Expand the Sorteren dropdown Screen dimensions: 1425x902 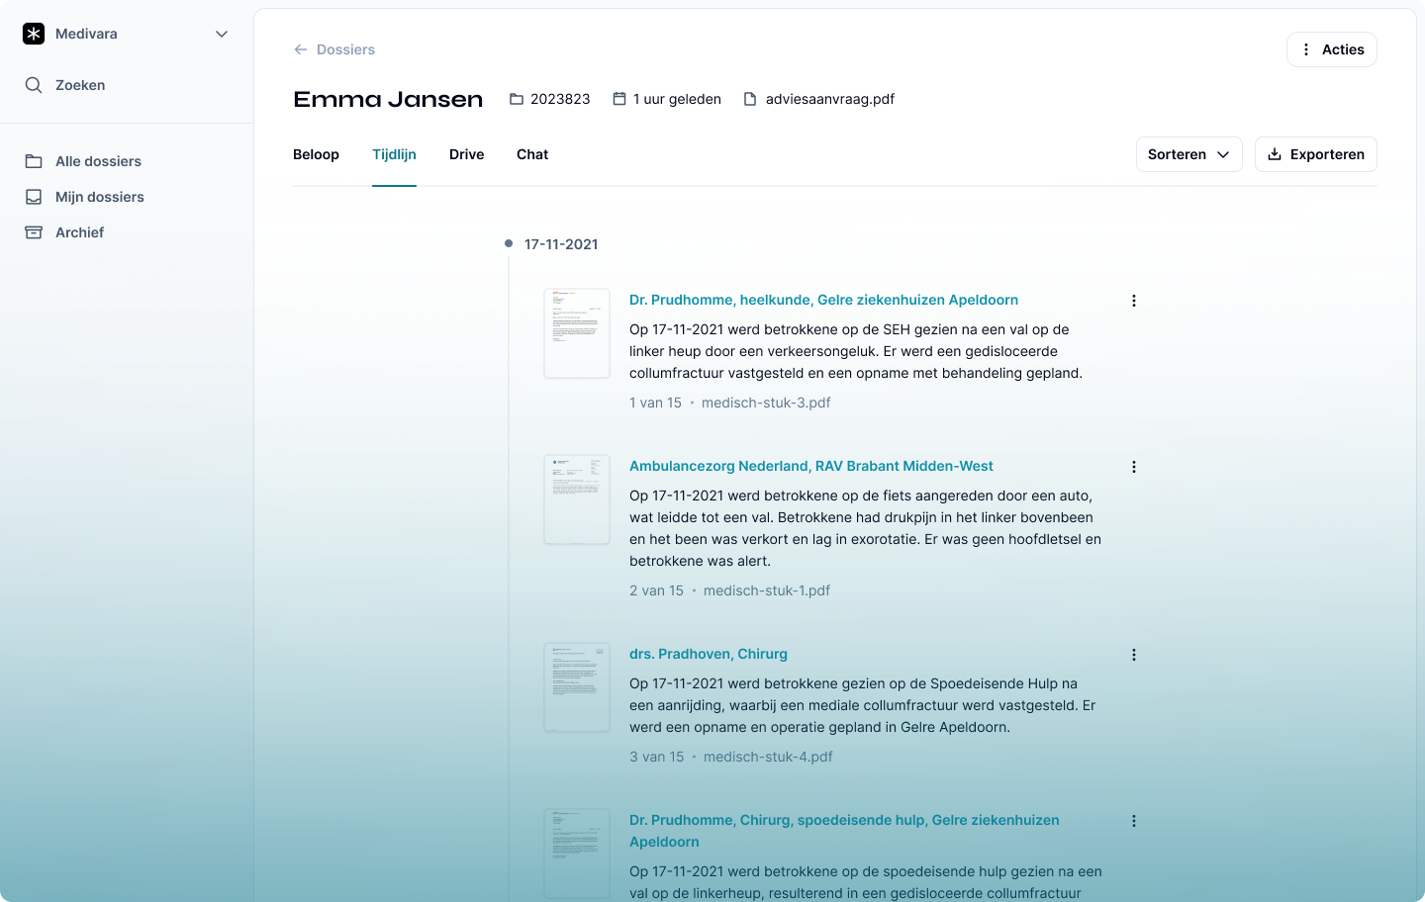[x=1187, y=154]
